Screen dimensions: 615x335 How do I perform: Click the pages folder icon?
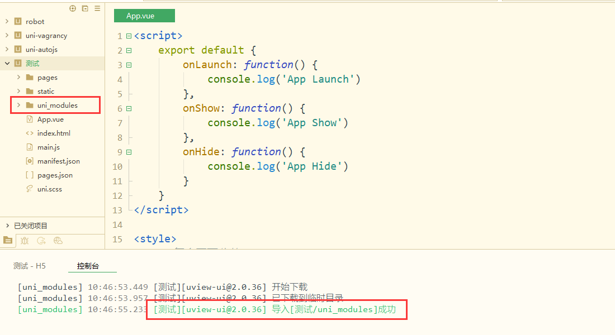[x=30, y=77]
